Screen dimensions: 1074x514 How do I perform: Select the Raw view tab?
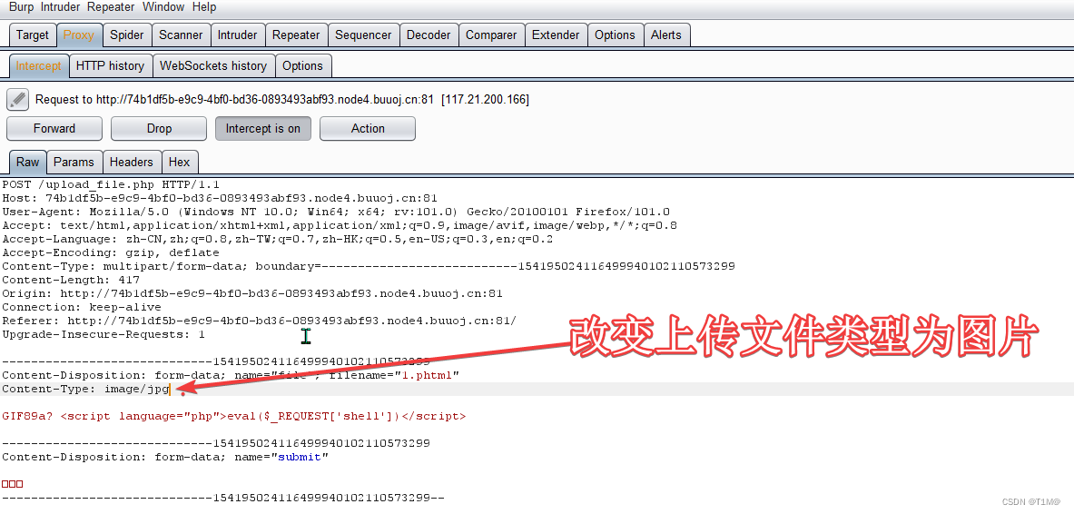pyautogui.click(x=28, y=162)
